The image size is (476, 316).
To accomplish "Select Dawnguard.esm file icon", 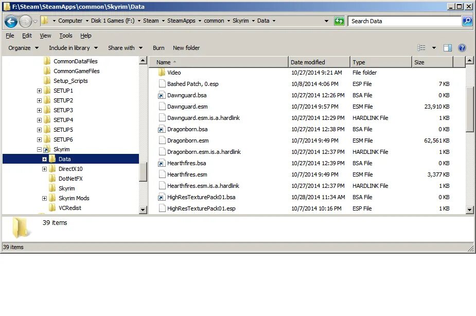I will 162,107.
